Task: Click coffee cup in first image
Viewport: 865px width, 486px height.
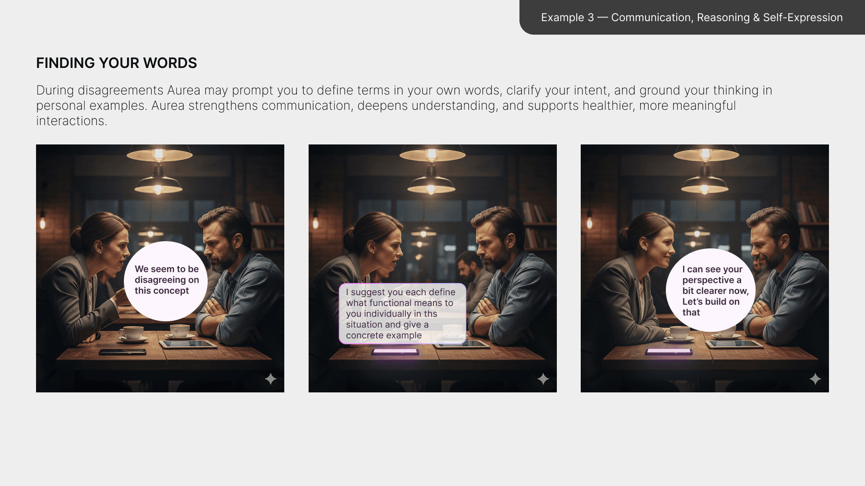Action: [132, 333]
